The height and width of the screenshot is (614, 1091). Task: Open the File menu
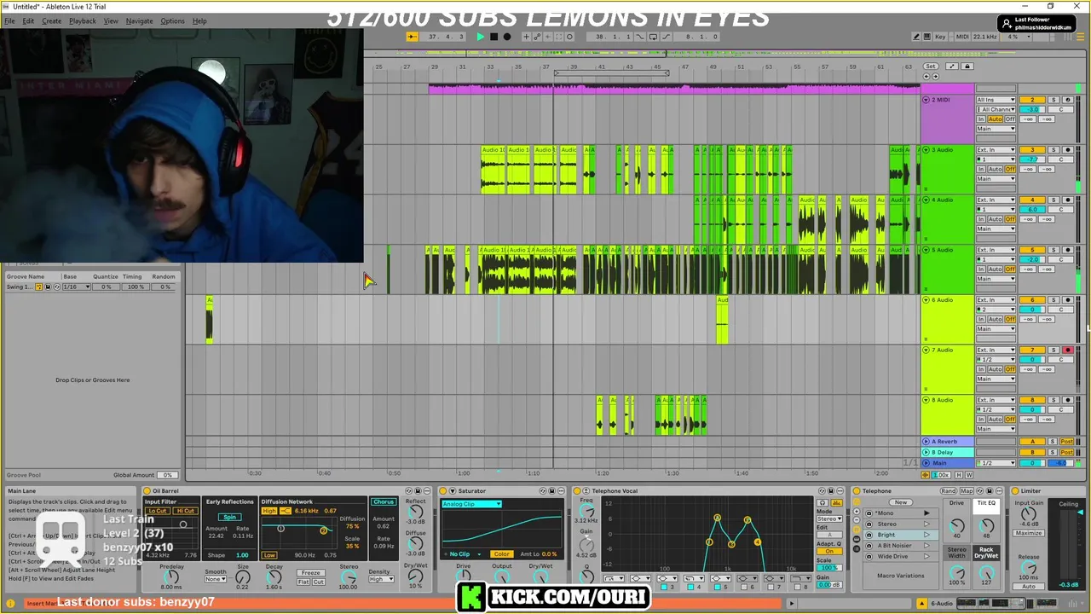[9, 20]
